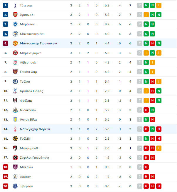
Task: Click the Newcastle club crest icon
Action: coord(15,110)
